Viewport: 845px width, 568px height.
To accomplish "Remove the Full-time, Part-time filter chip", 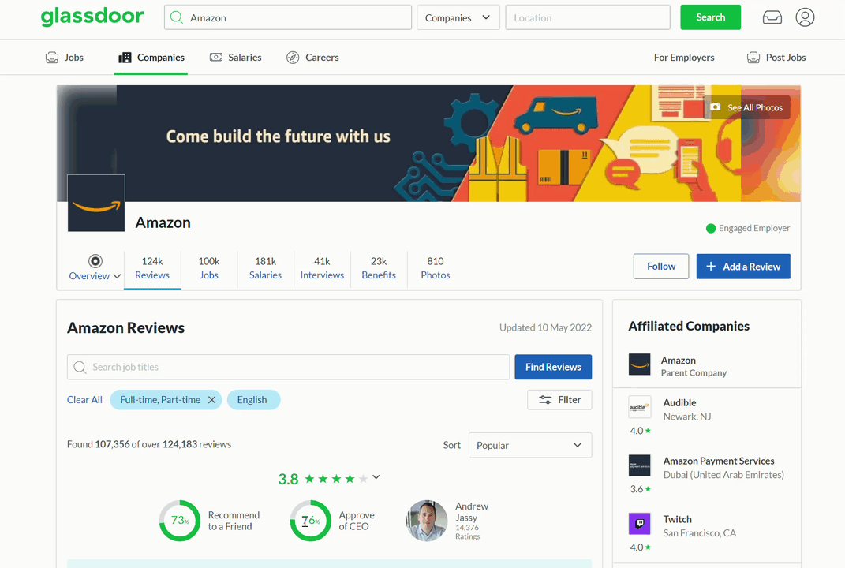I will point(211,399).
